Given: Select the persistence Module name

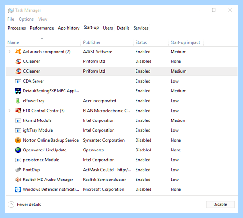Looking at the screenshot, I should (x=41, y=160).
